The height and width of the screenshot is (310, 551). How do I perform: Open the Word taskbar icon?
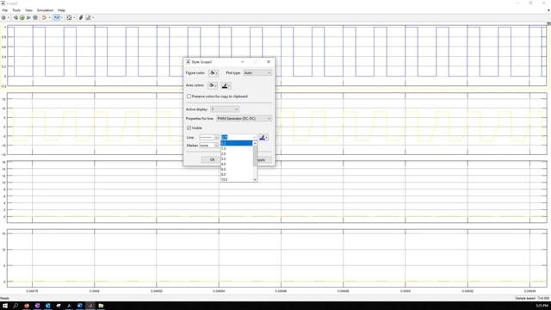pyautogui.click(x=80, y=306)
